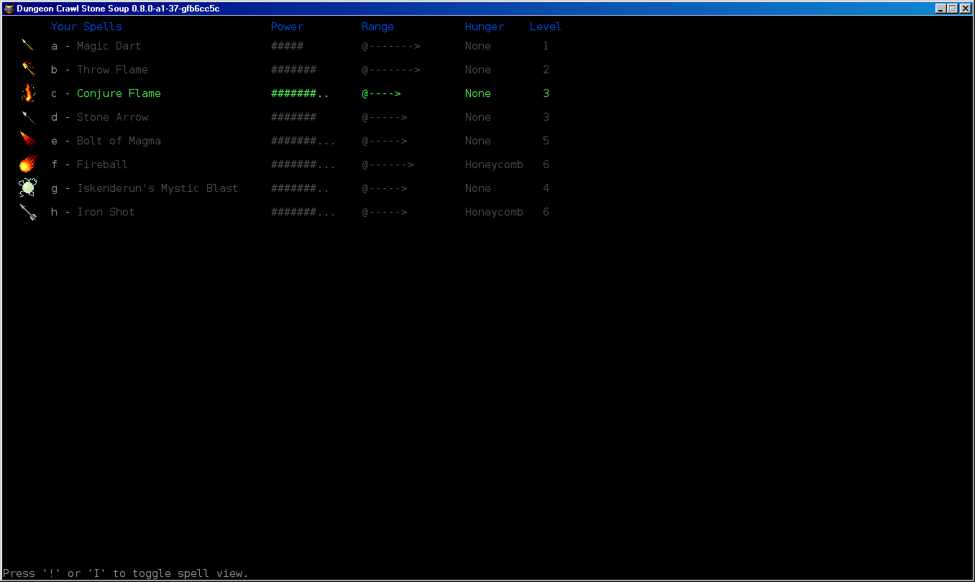This screenshot has width=975, height=582.
Task: Click Bolt of Magma's 'None' hunger value
Action: pyautogui.click(x=478, y=141)
